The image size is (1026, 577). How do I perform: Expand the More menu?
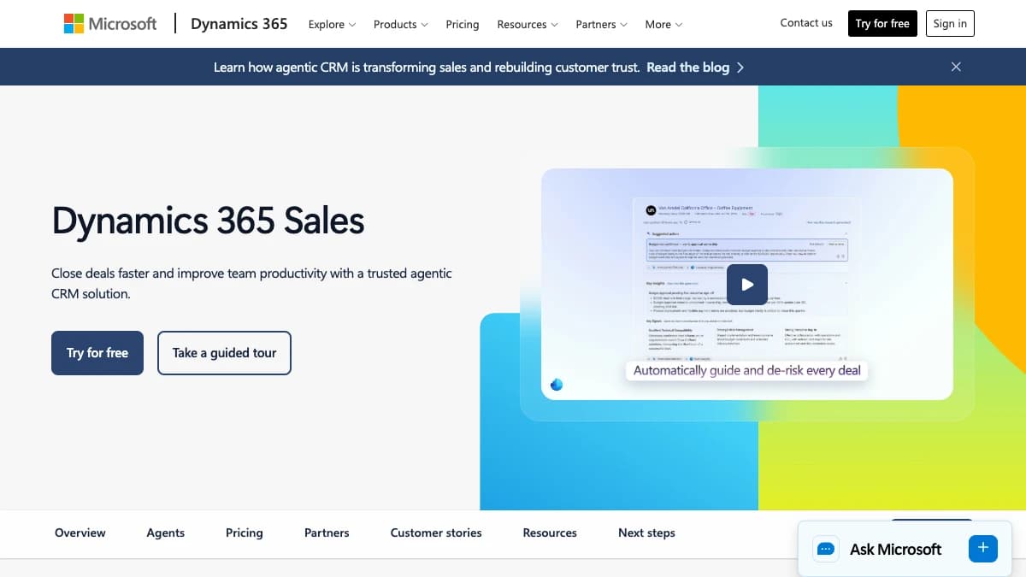tap(663, 24)
